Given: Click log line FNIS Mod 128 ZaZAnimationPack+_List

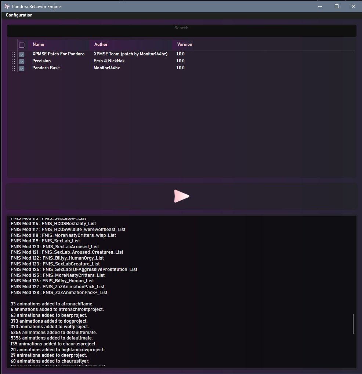Looking at the screenshot, I should click(59, 293).
